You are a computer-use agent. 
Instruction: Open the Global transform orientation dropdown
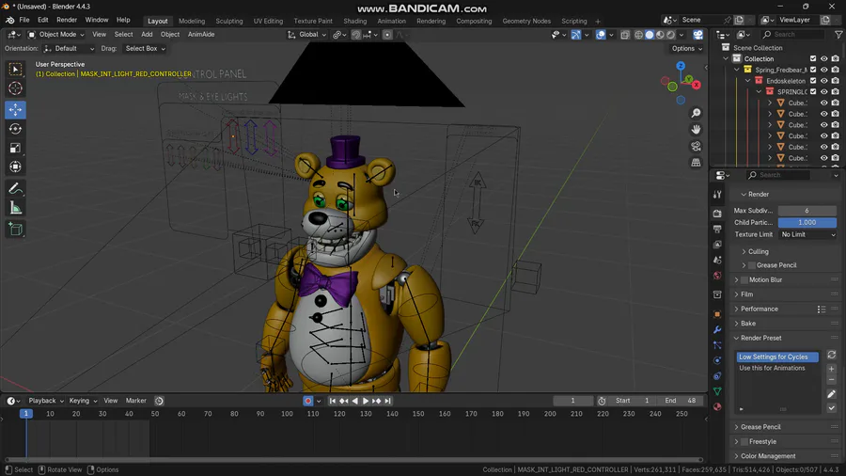[306, 35]
